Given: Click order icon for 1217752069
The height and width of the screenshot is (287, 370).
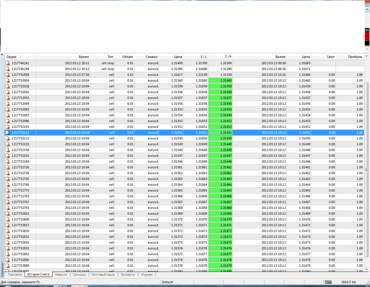Looking at the screenshot, I should click(x=8, y=104).
